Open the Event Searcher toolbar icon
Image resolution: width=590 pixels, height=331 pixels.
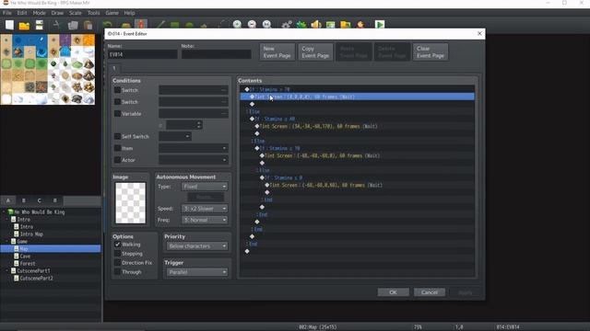point(331,25)
